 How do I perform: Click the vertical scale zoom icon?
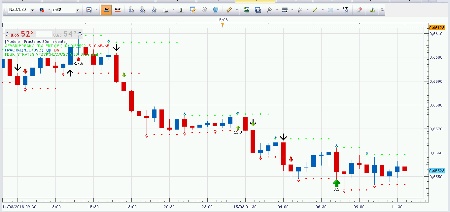coord(166,10)
